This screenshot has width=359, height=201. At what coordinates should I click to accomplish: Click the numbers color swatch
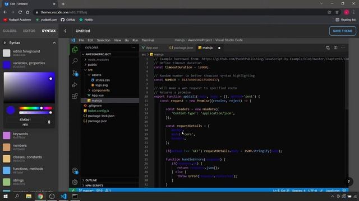6,147
